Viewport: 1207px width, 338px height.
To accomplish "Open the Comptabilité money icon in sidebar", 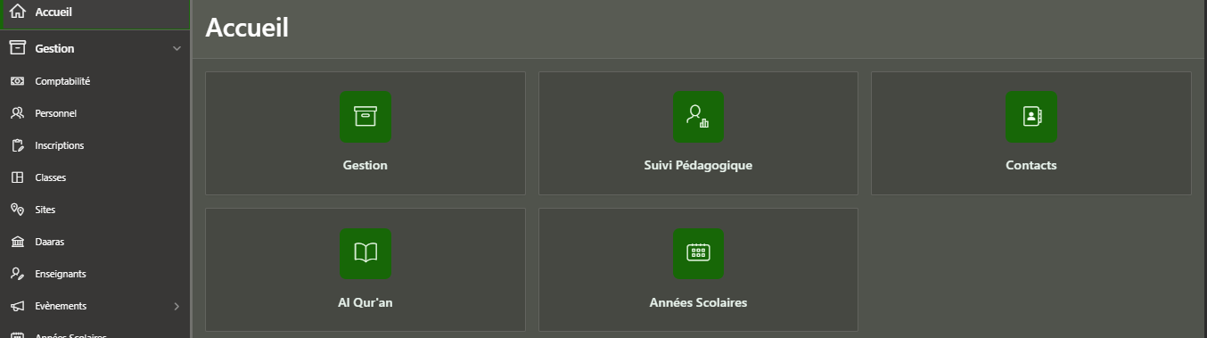I will pyautogui.click(x=17, y=81).
